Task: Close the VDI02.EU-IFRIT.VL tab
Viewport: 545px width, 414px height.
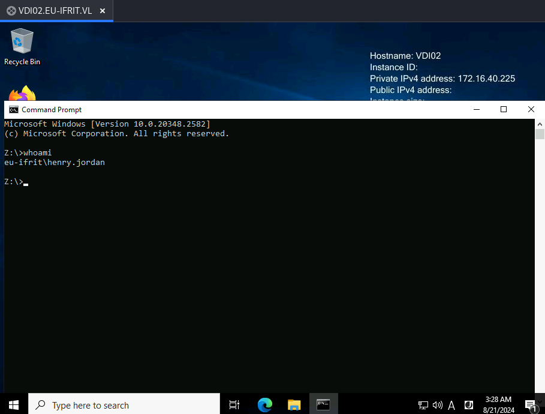Action: coord(103,11)
